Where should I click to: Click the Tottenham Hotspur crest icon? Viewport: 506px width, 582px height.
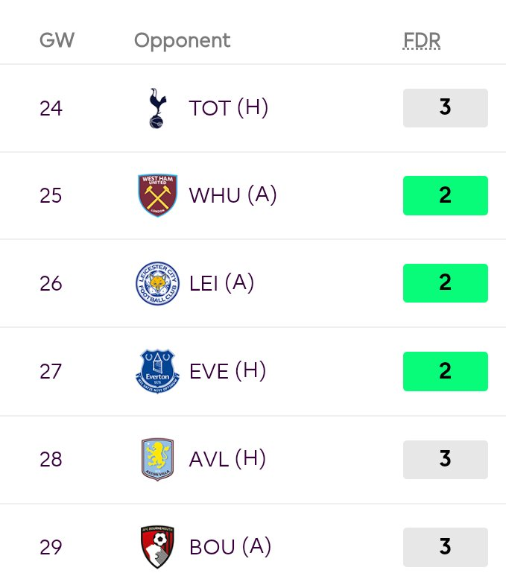[x=157, y=108]
